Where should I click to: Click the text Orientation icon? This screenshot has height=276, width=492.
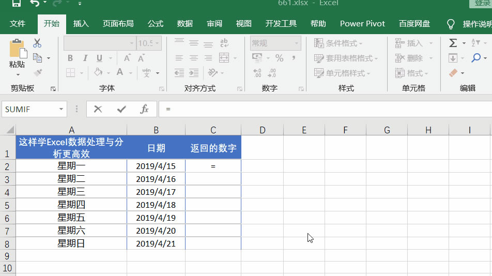tap(213, 73)
